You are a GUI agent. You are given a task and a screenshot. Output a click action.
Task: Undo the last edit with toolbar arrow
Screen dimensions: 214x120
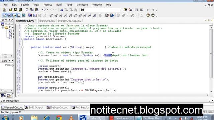point(44,10)
